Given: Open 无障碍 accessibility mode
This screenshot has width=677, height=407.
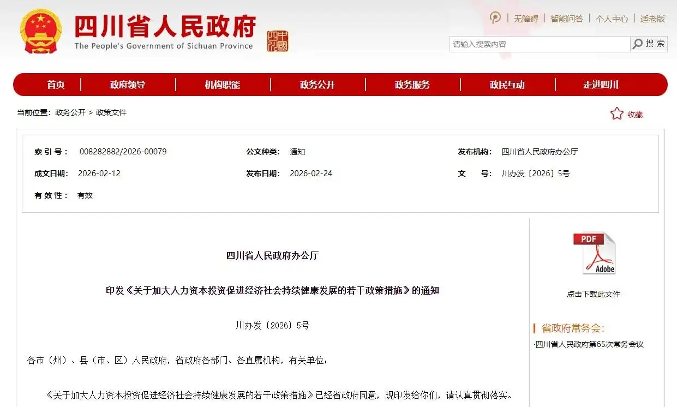Looking at the screenshot, I should tap(526, 19).
